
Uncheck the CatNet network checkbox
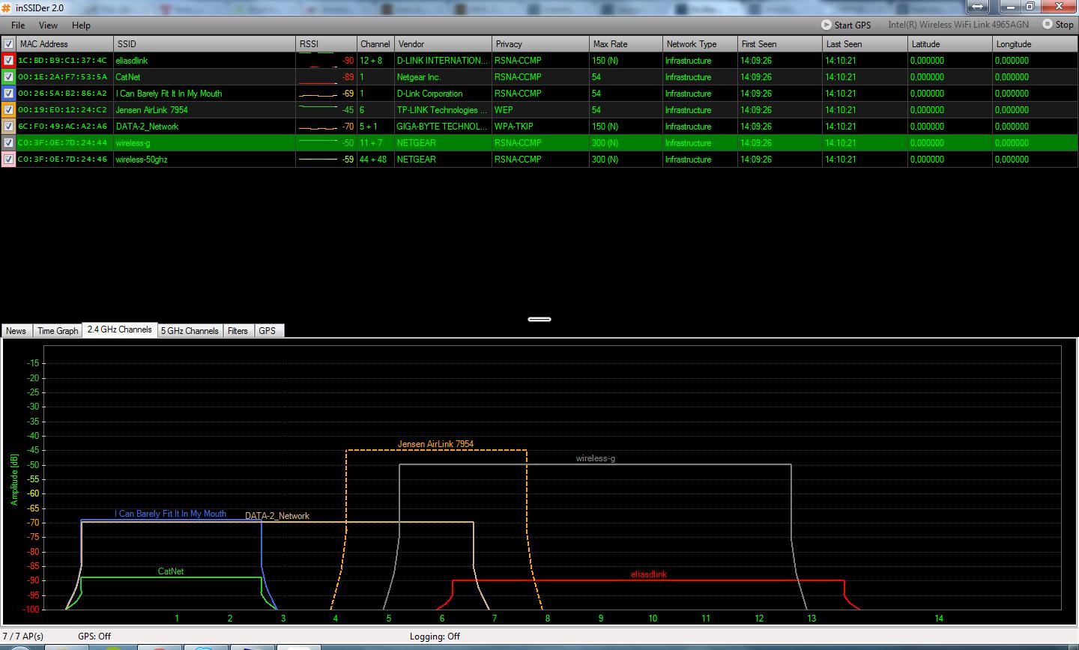pos(8,77)
